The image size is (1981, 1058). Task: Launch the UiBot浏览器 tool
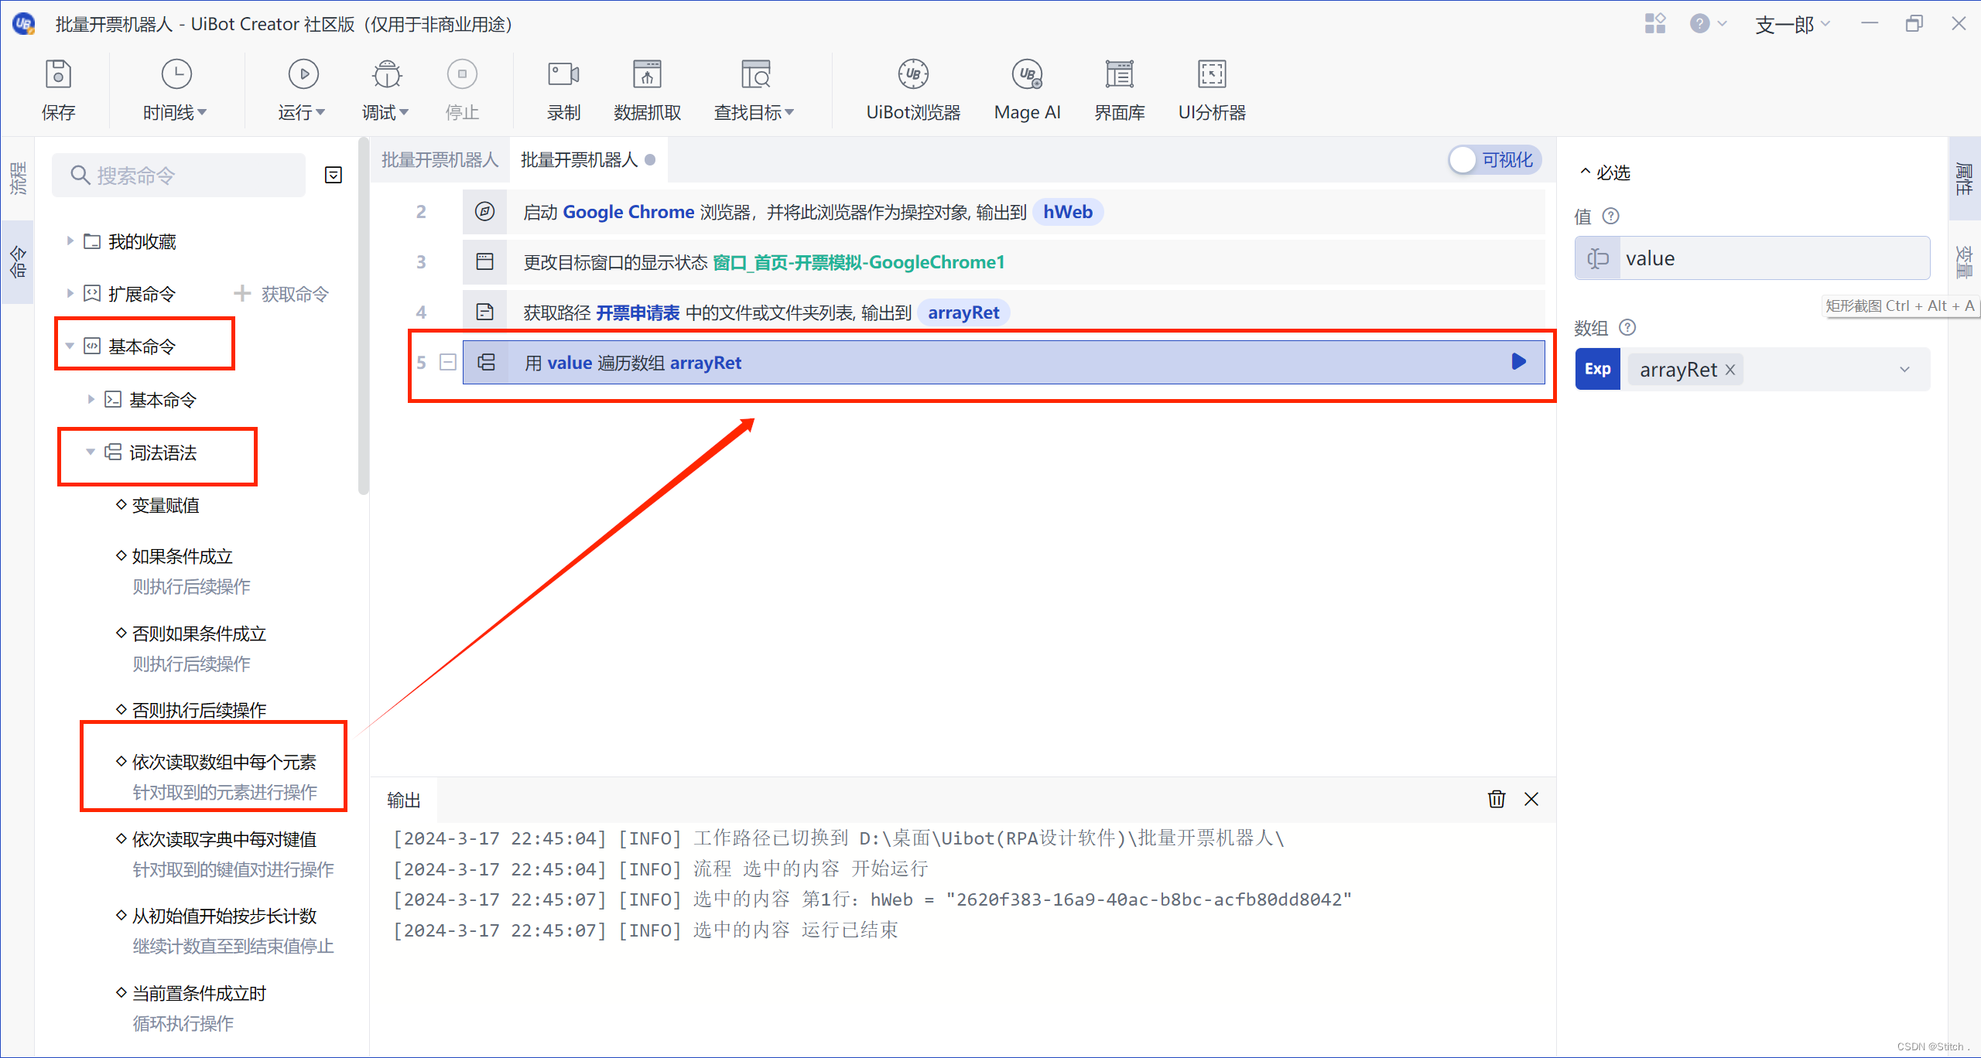(913, 90)
